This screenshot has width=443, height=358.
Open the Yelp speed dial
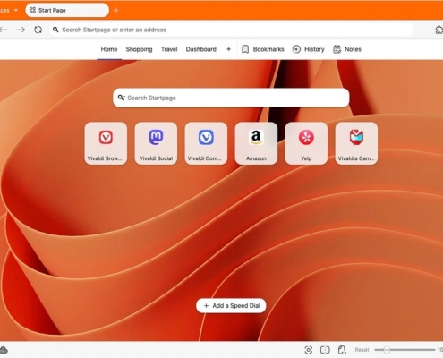(306, 143)
